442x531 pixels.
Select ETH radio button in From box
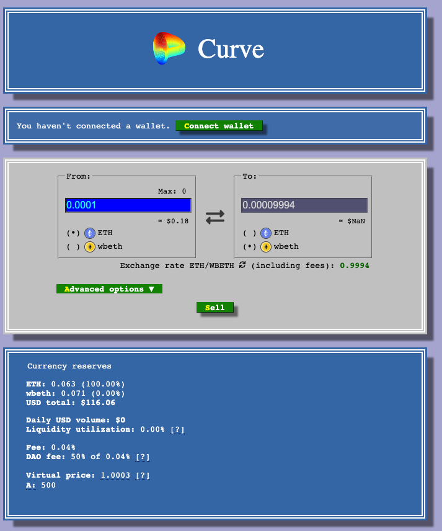click(x=73, y=233)
